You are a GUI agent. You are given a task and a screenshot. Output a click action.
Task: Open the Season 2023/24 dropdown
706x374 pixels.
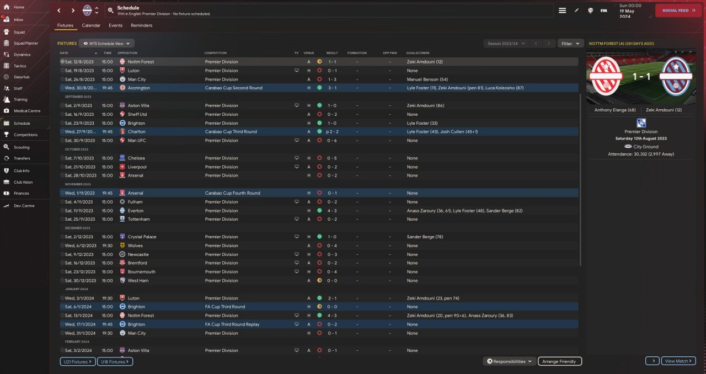[506, 43]
